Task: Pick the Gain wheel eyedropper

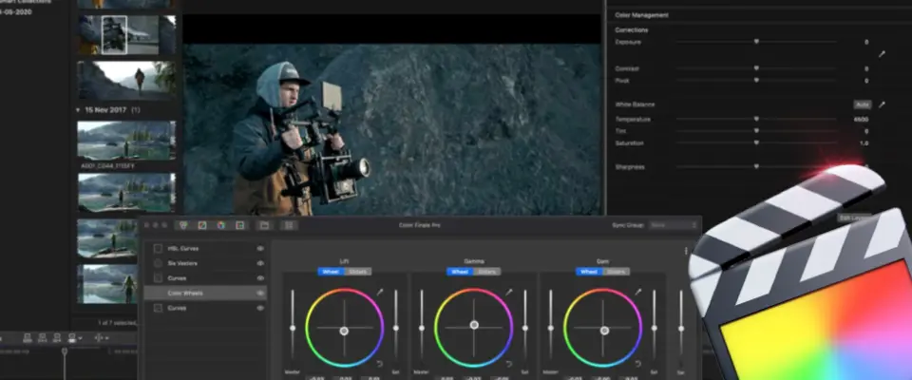Action: [638, 292]
